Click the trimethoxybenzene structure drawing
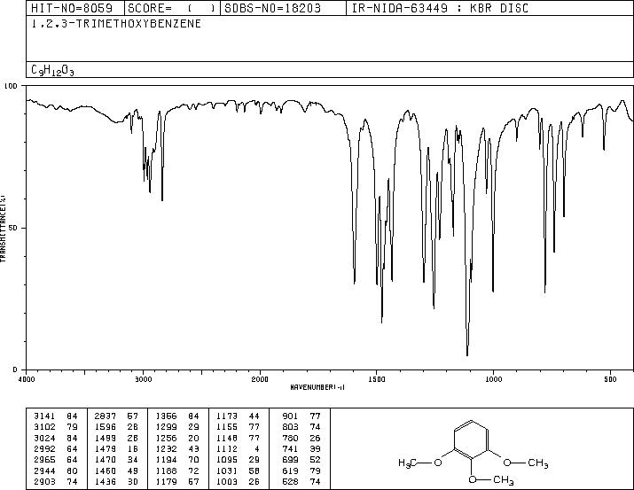The width and height of the screenshot is (634, 490). pos(474,453)
